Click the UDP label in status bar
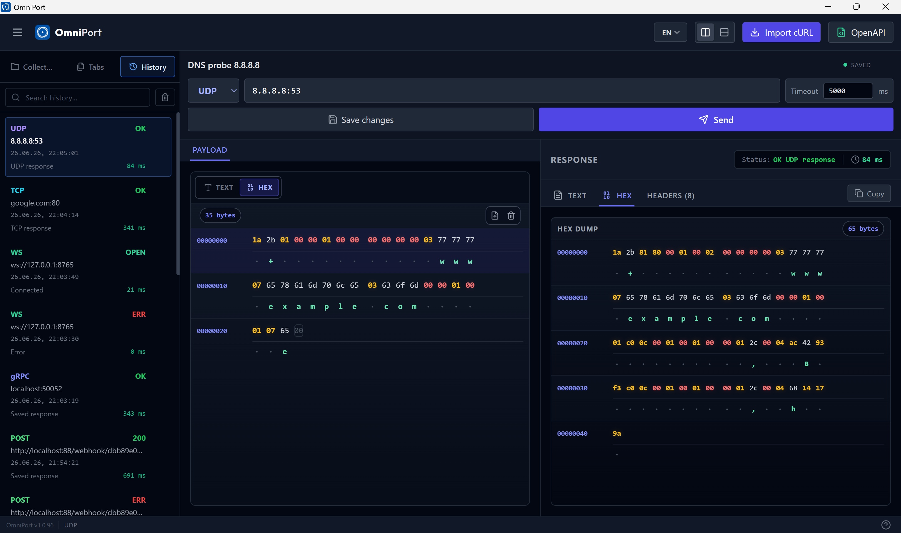Viewport: 901px width, 533px height. click(70, 525)
